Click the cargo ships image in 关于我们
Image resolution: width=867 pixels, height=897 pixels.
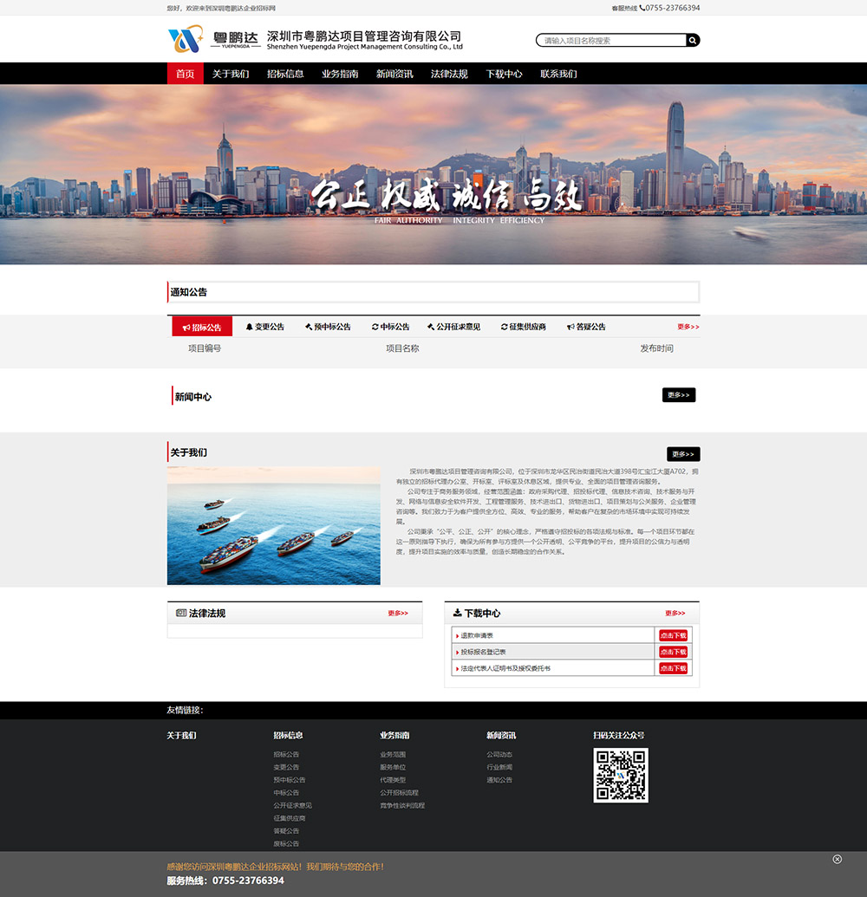[274, 525]
